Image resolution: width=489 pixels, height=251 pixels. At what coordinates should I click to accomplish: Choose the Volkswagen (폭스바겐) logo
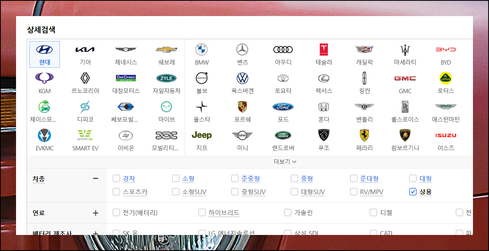pos(243,78)
